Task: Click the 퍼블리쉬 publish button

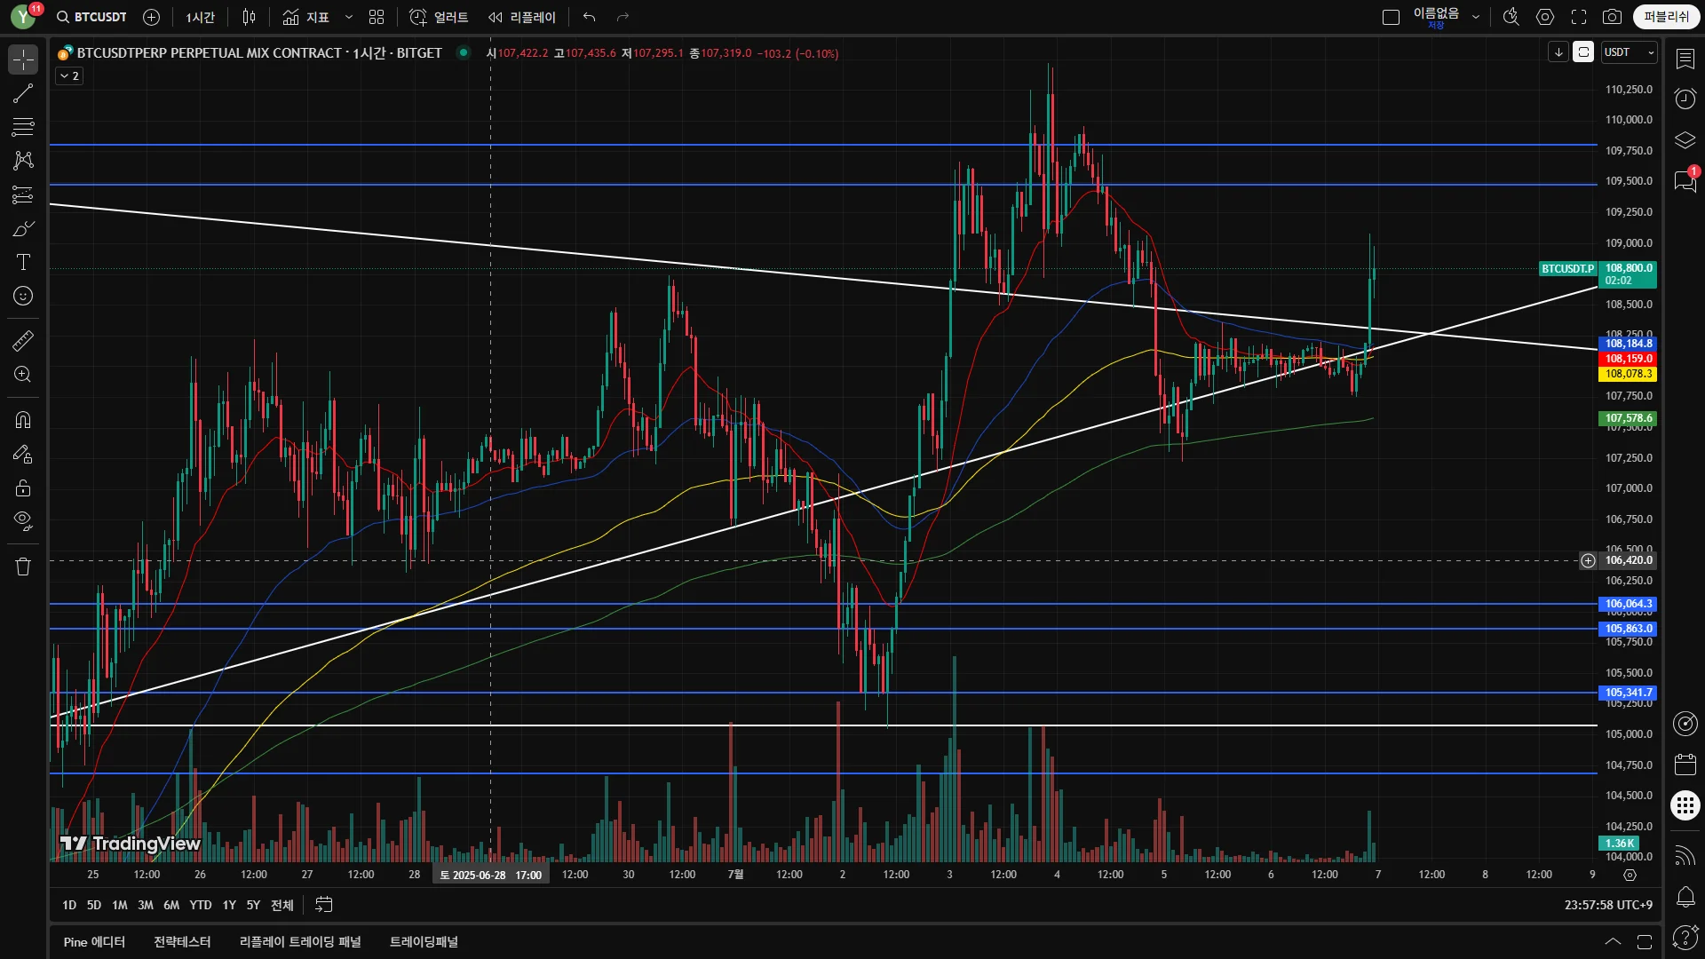Action: (x=1666, y=17)
